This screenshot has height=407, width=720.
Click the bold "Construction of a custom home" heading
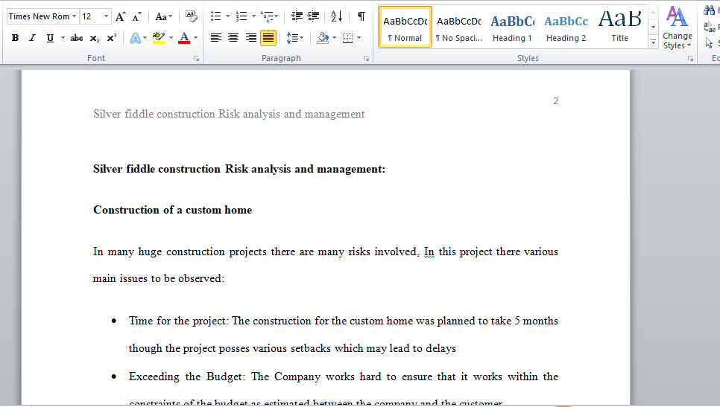pos(173,210)
